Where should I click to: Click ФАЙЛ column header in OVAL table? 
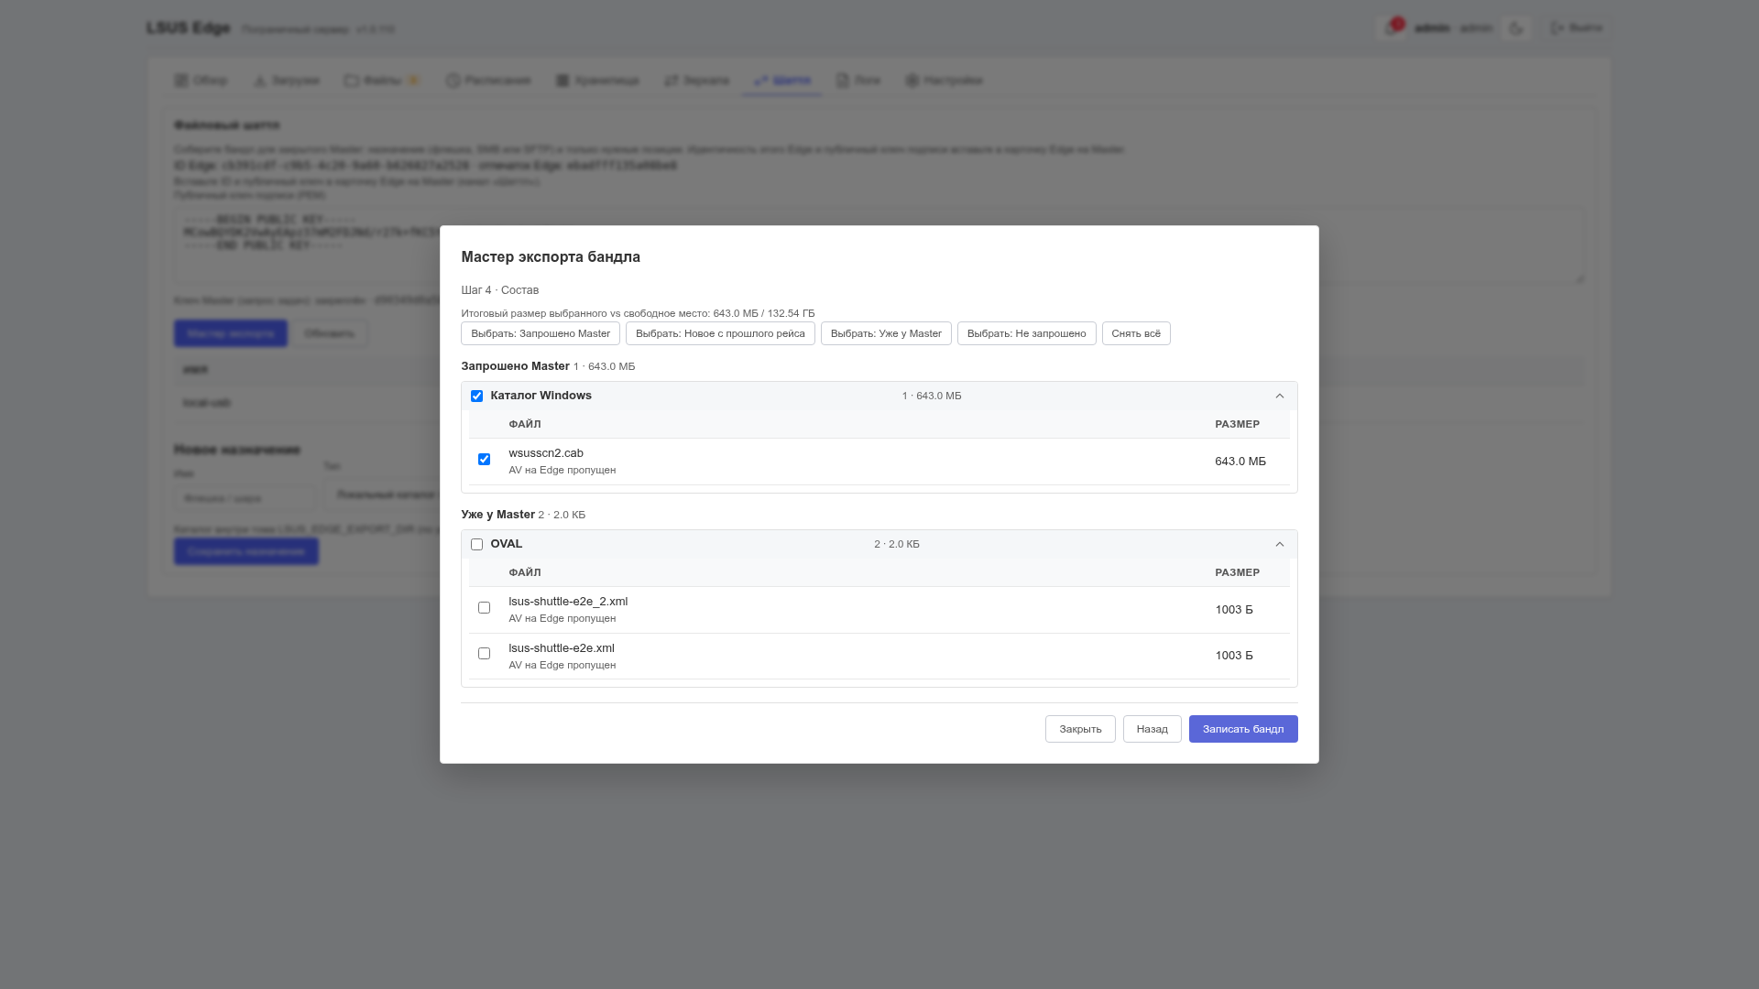click(x=525, y=572)
